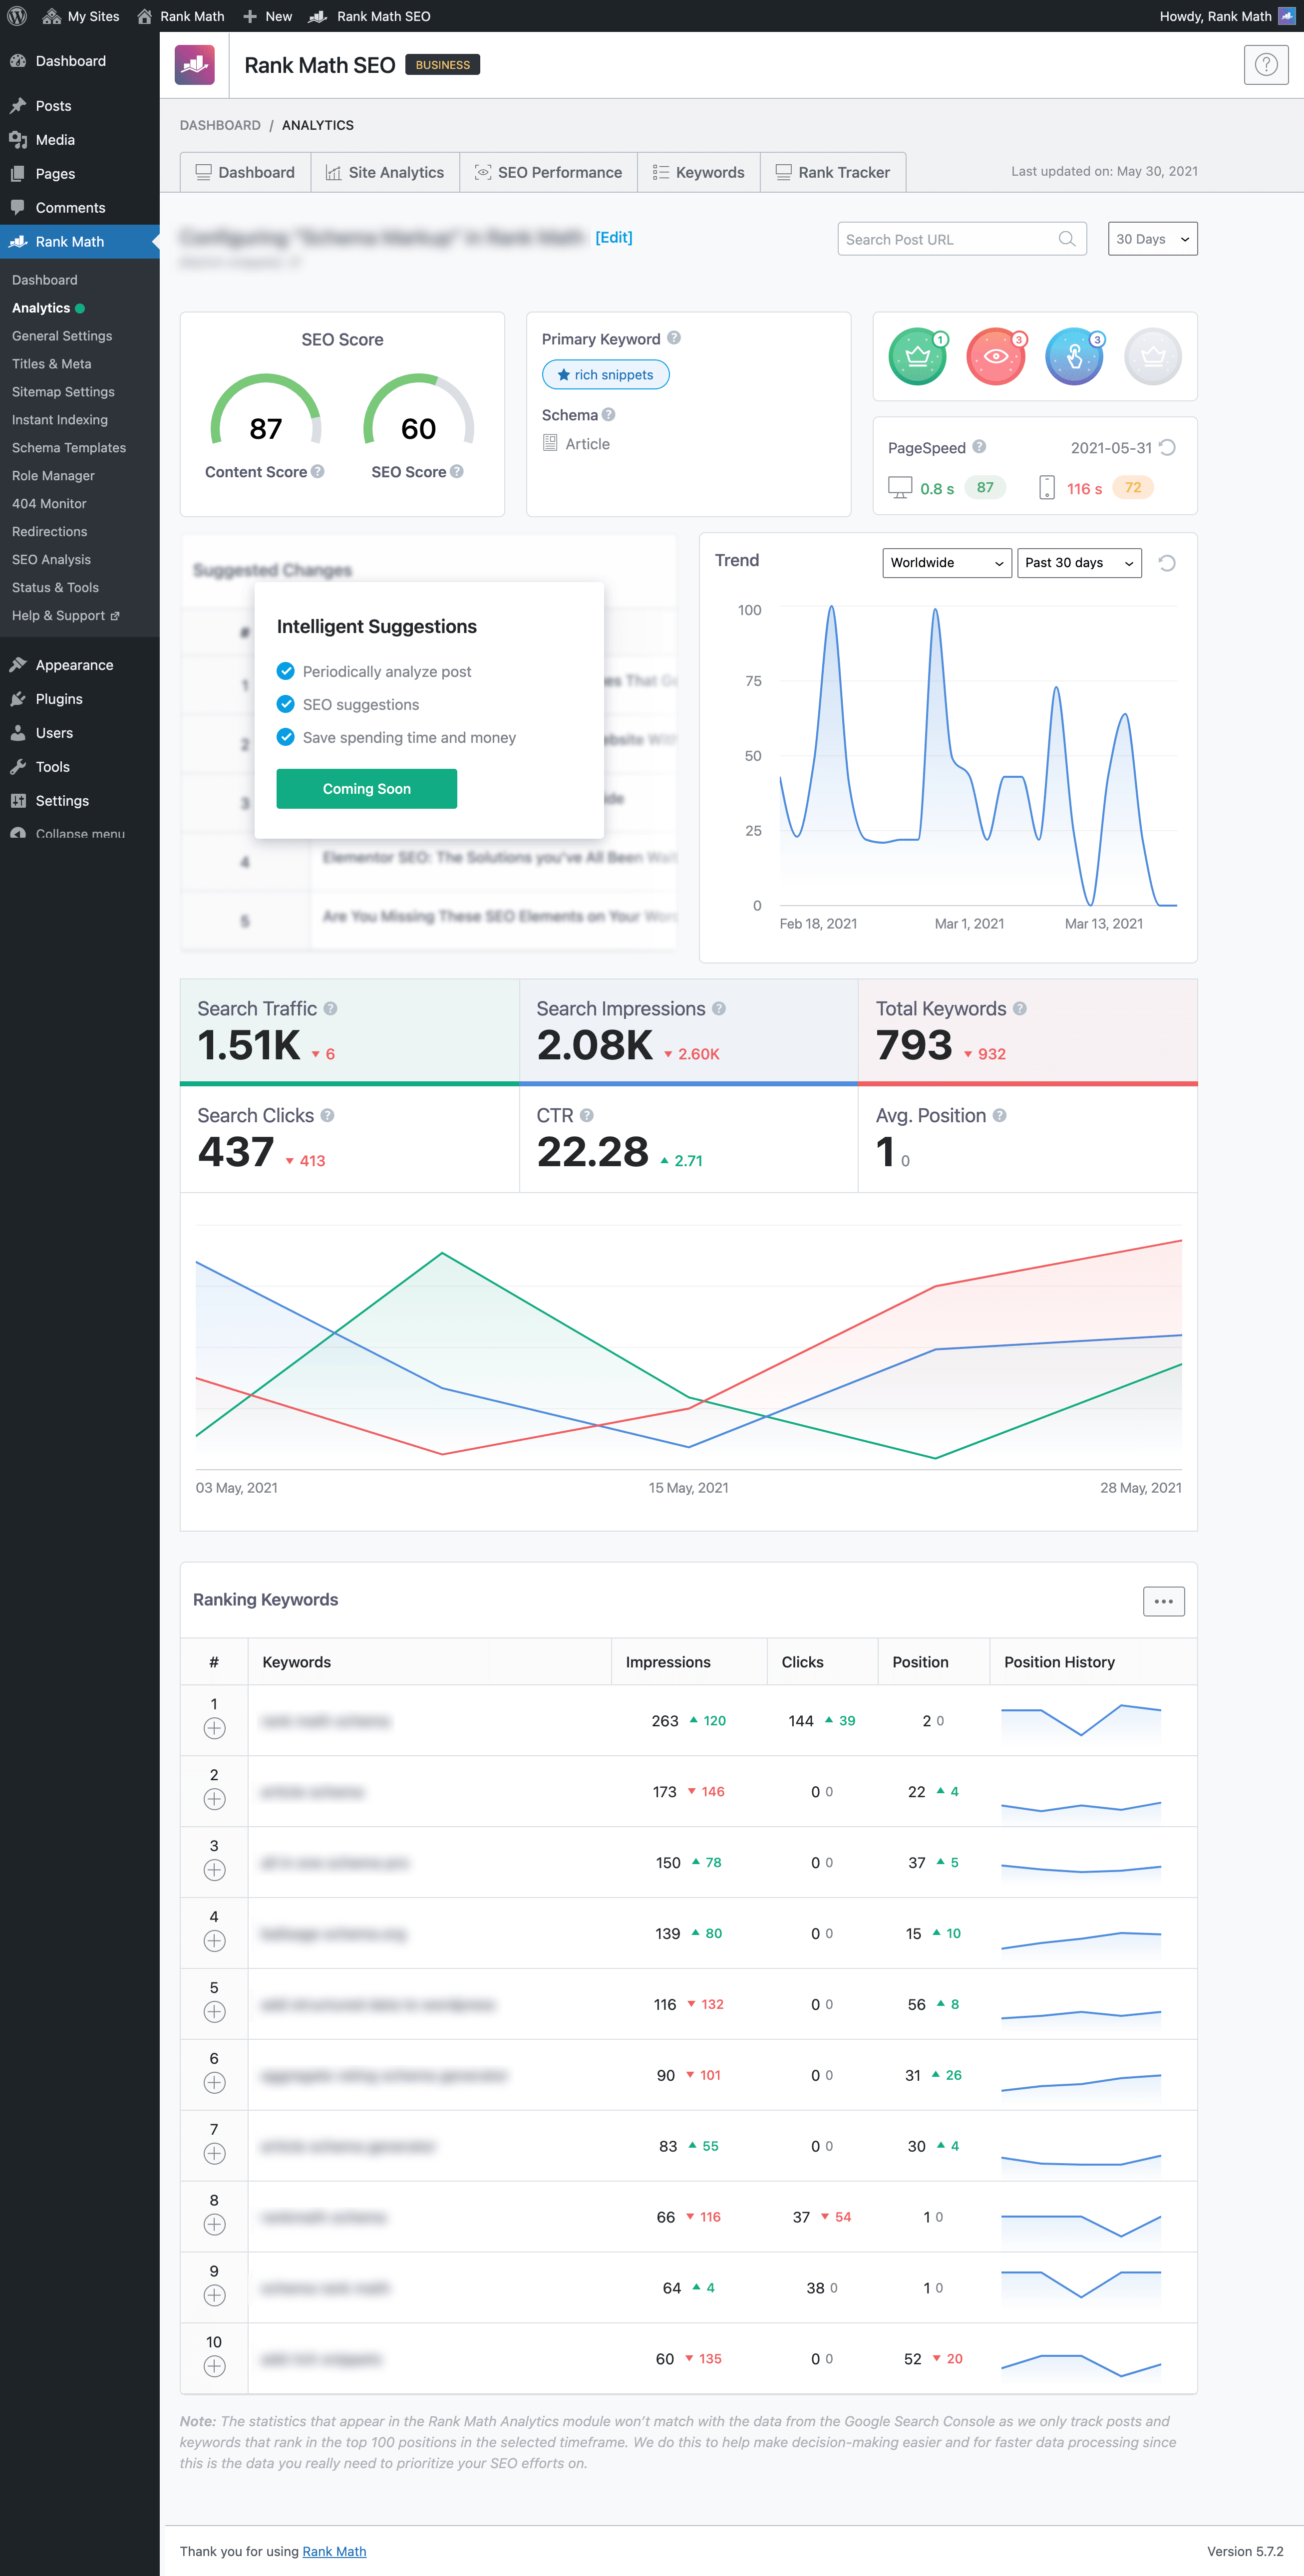Screen dimensions: 1304x2576
Task: Expand keyword row 10 plus icon
Action: 214,2367
